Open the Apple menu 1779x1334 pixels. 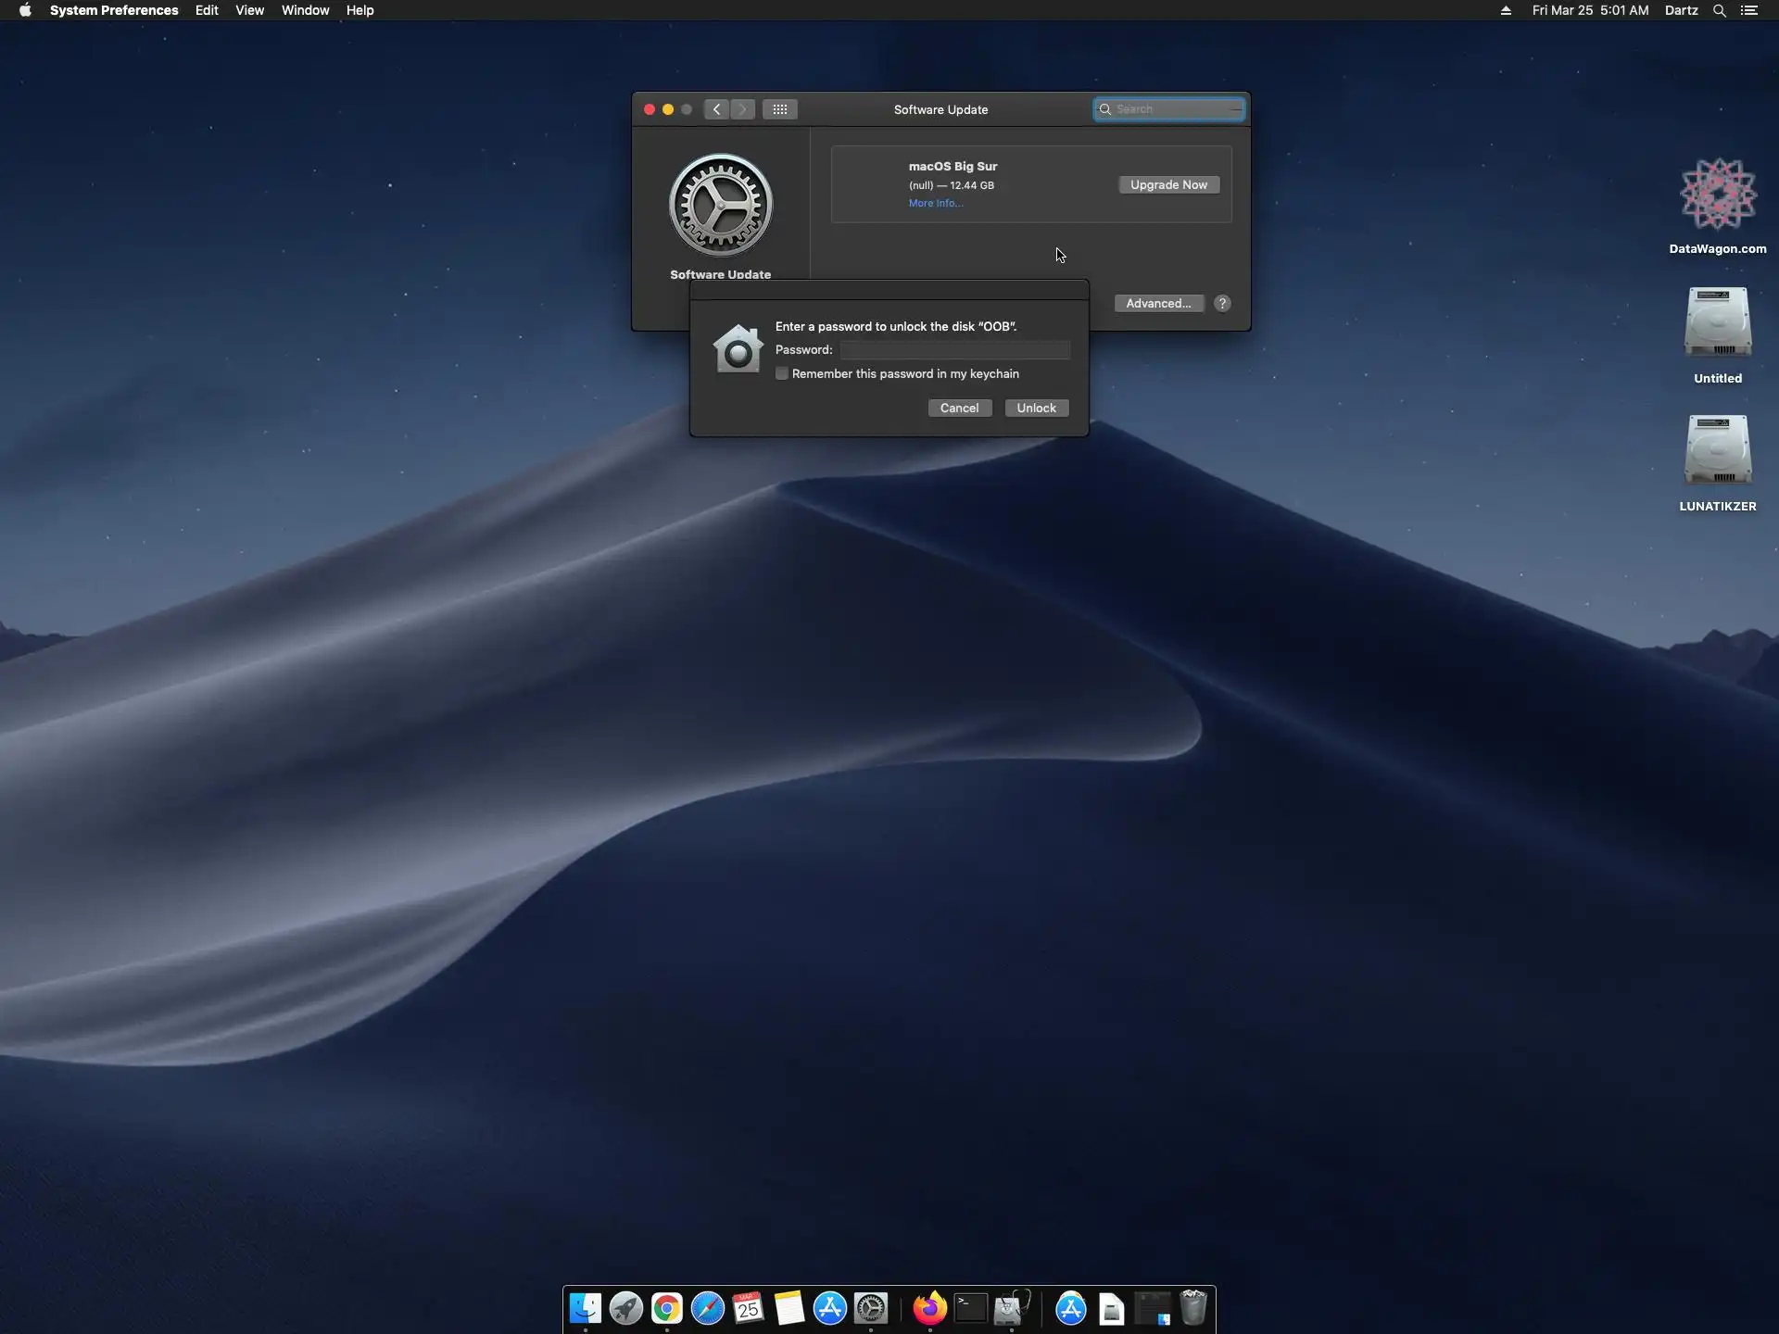[25, 10]
